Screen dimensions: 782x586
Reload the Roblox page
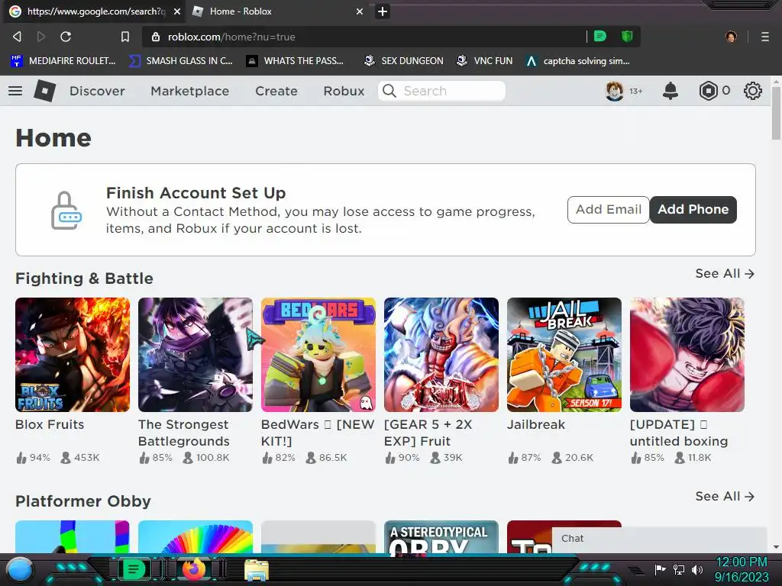tap(66, 37)
